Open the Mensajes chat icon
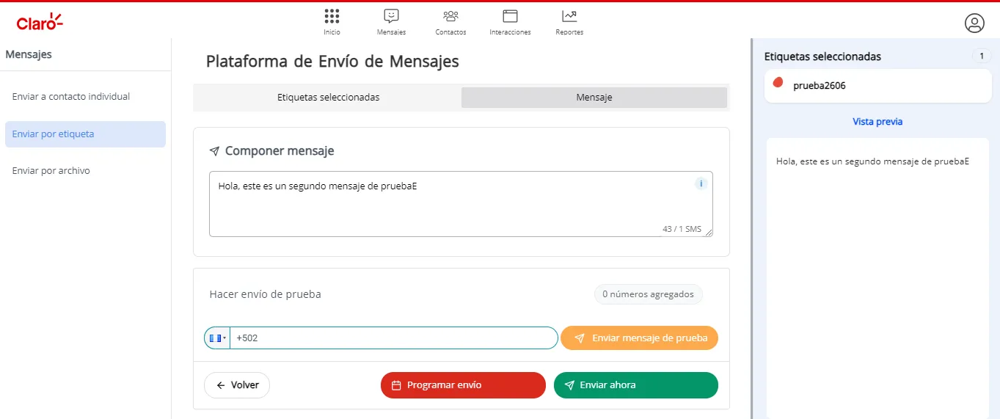This screenshot has height=419, width=1000. [x=391, y=16]
